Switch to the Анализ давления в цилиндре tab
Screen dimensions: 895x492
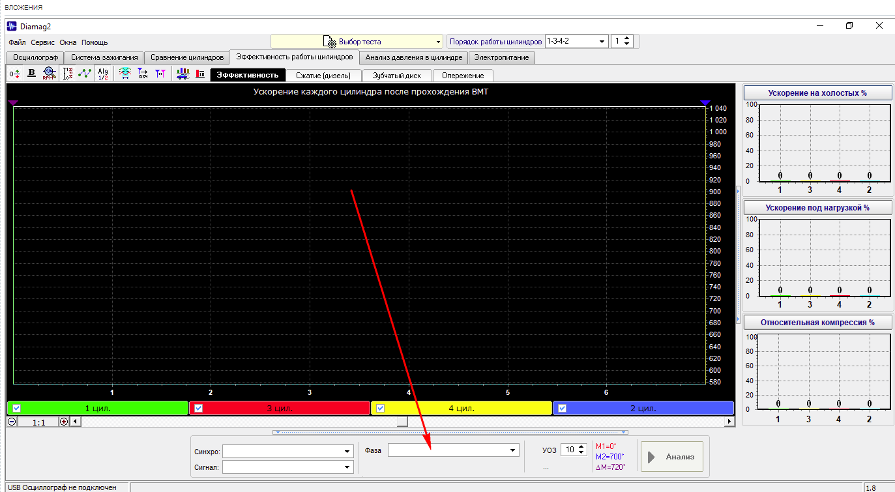coord(414,57)
